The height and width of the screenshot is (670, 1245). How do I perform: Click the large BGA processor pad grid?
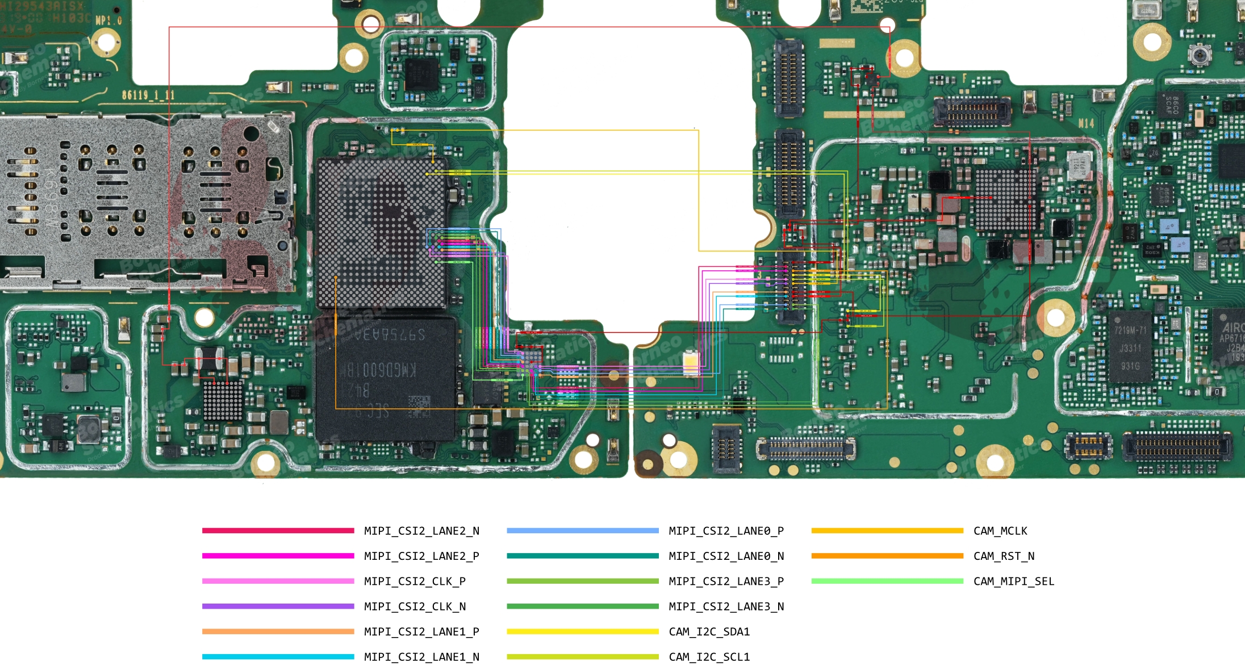(x=381, y=233)
